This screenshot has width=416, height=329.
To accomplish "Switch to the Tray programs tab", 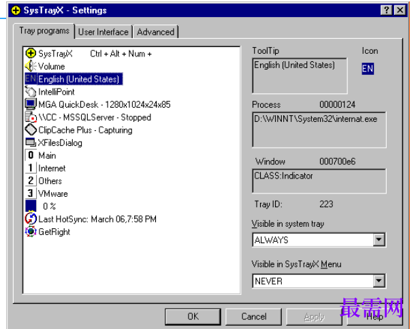I will [44, 31].
